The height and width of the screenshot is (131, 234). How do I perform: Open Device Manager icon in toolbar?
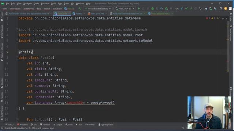tap(211, 9)
